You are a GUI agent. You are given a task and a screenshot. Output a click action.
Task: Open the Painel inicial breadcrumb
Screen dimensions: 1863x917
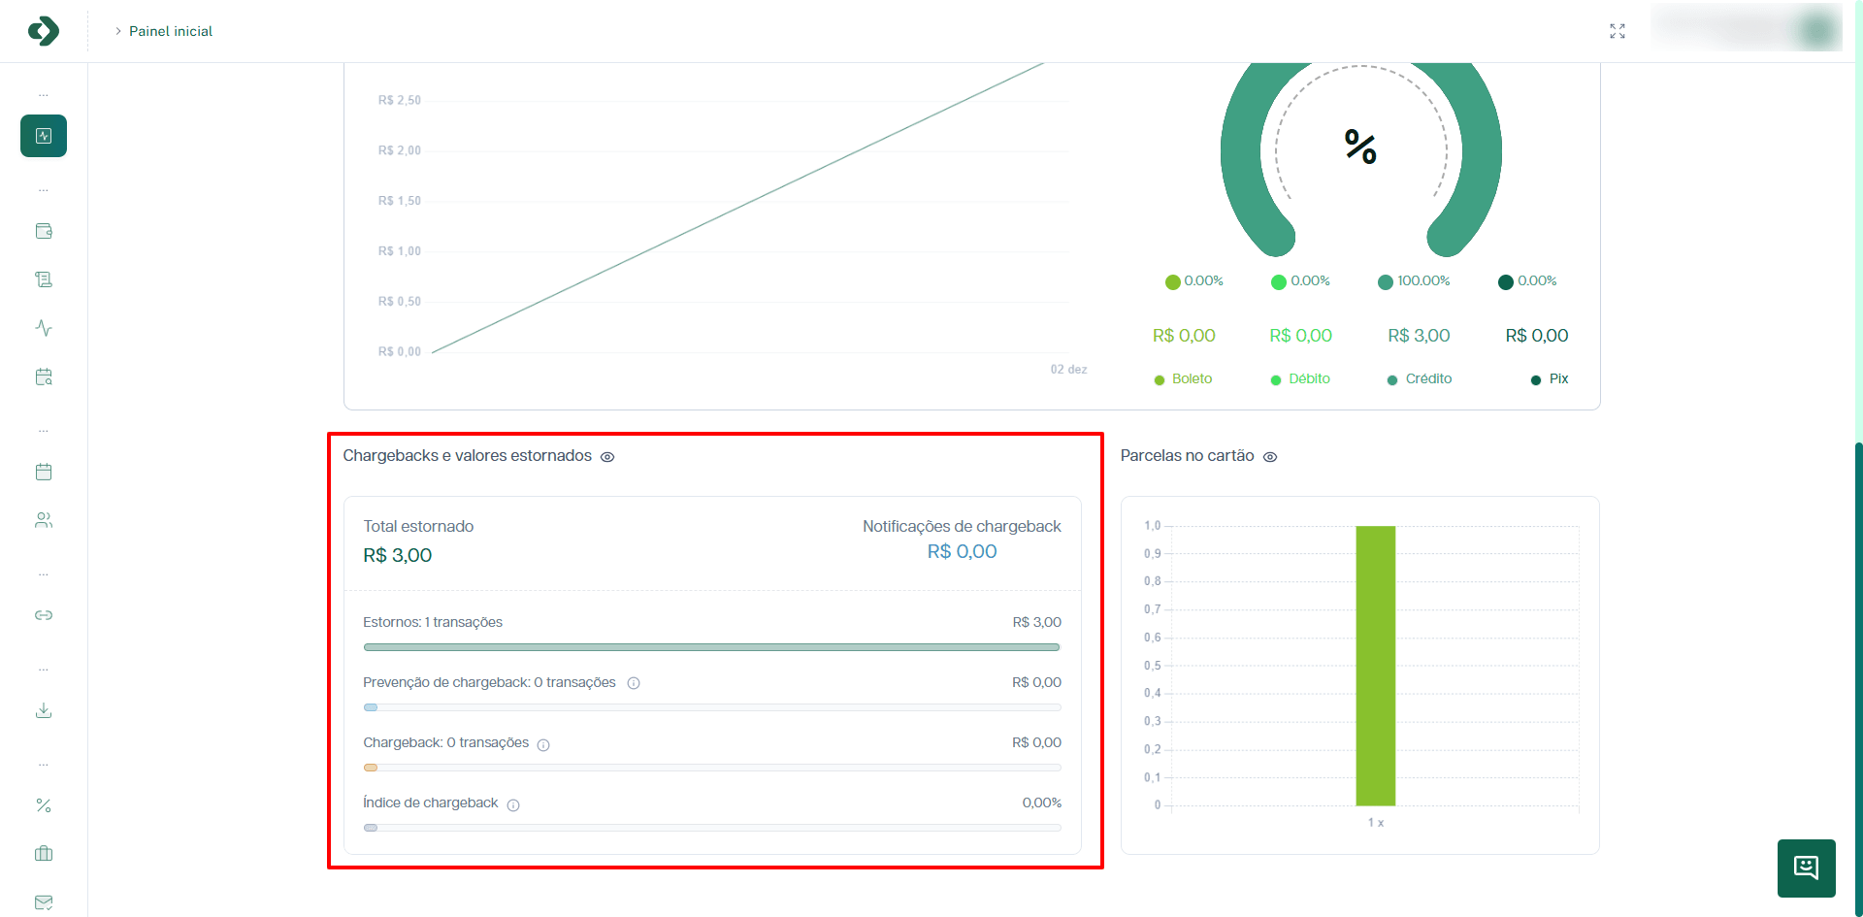[171, 31]
